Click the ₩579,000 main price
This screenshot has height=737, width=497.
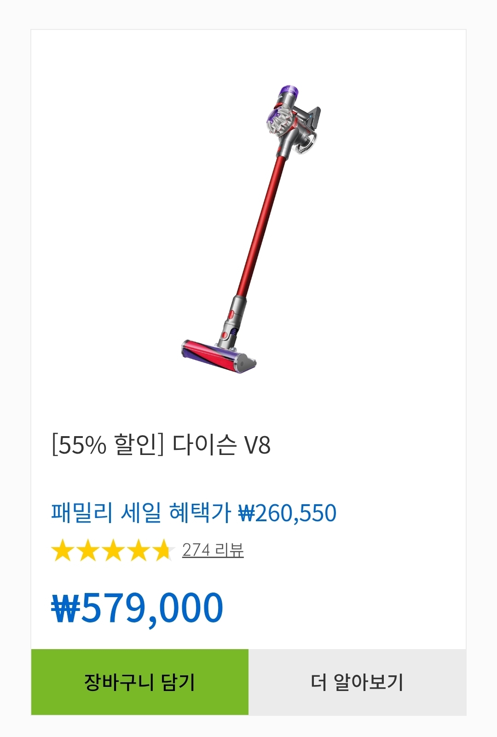click(x=137, y=608)
